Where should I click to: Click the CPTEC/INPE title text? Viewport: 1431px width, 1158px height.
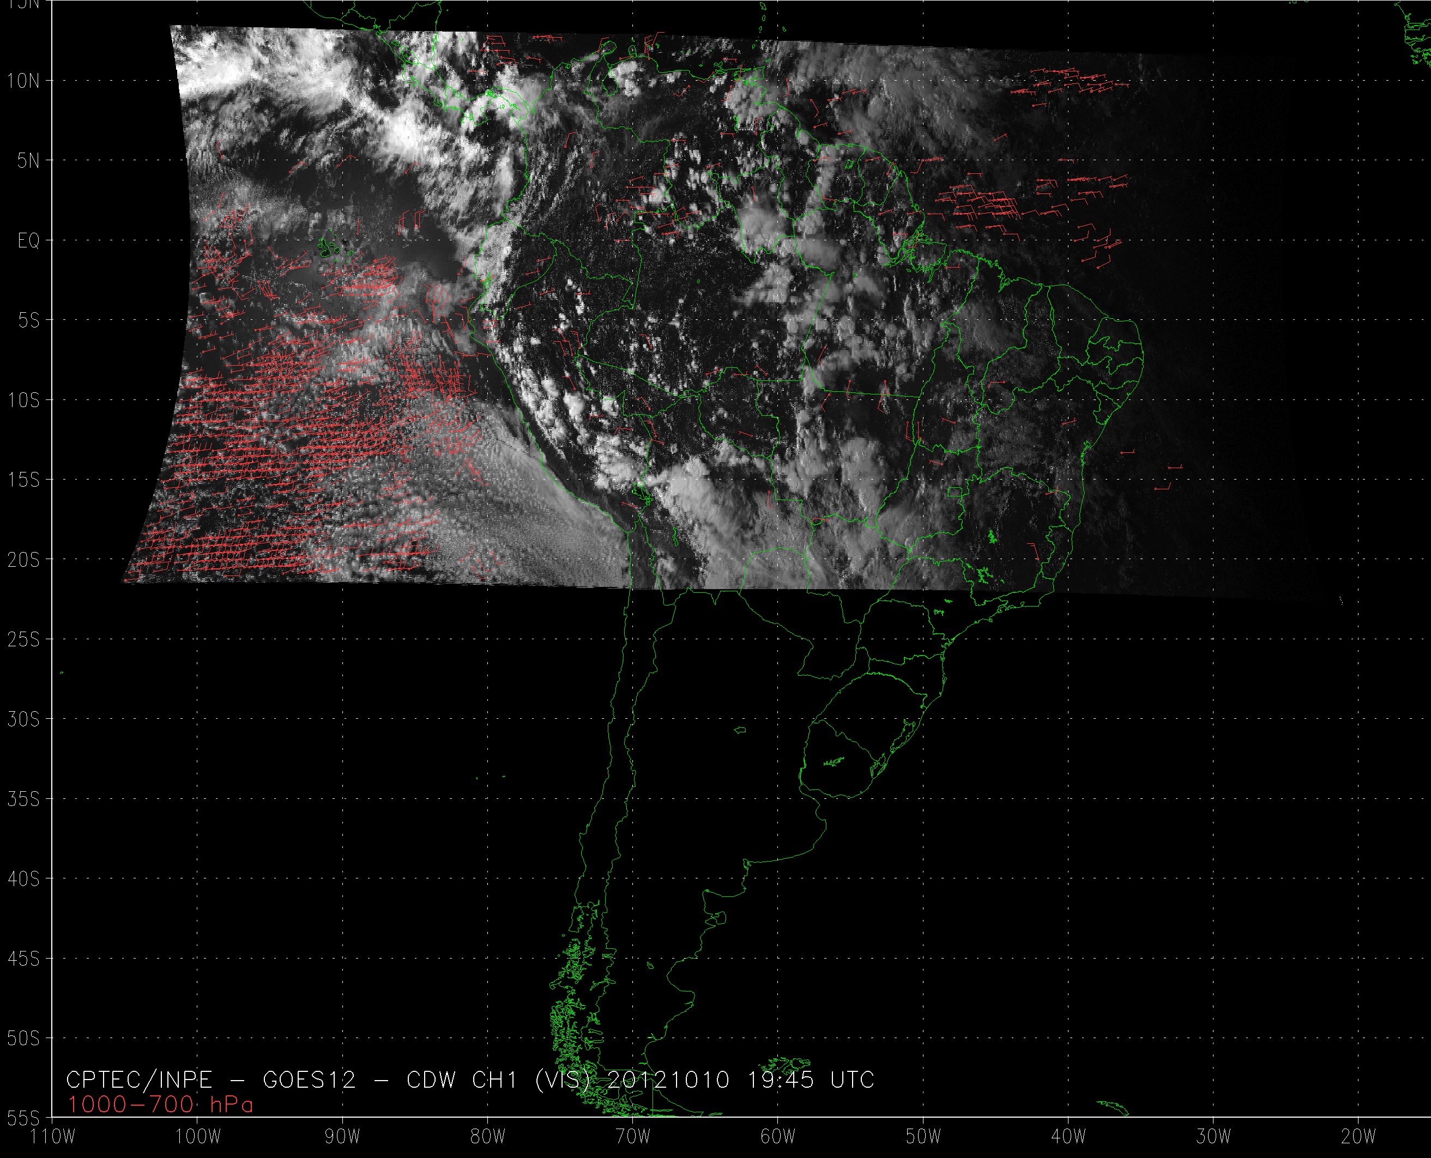coord(139,1080)
